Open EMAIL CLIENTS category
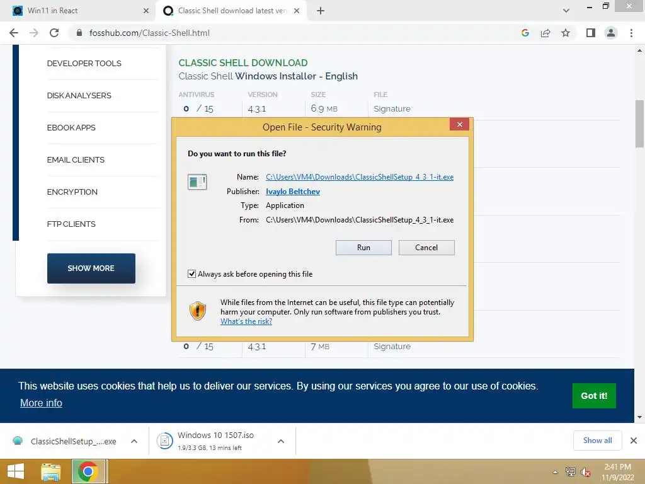 [76, 159]
